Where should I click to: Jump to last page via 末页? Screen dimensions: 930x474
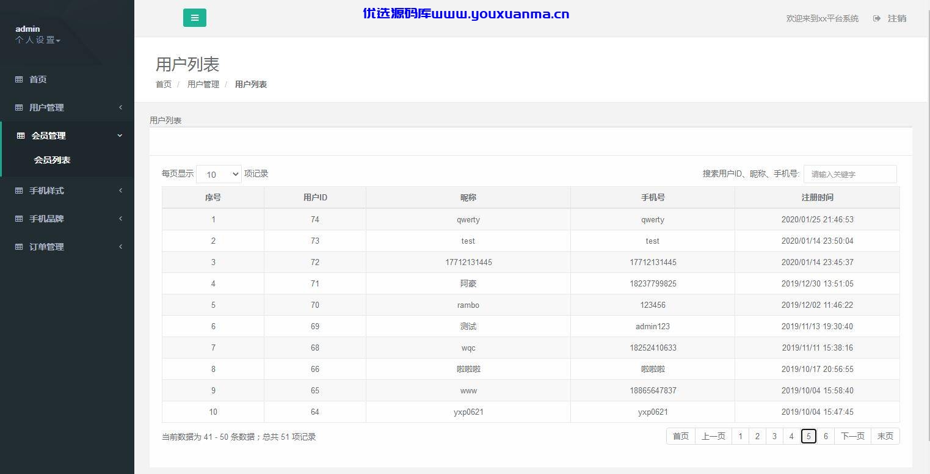[x=885, y=436]
